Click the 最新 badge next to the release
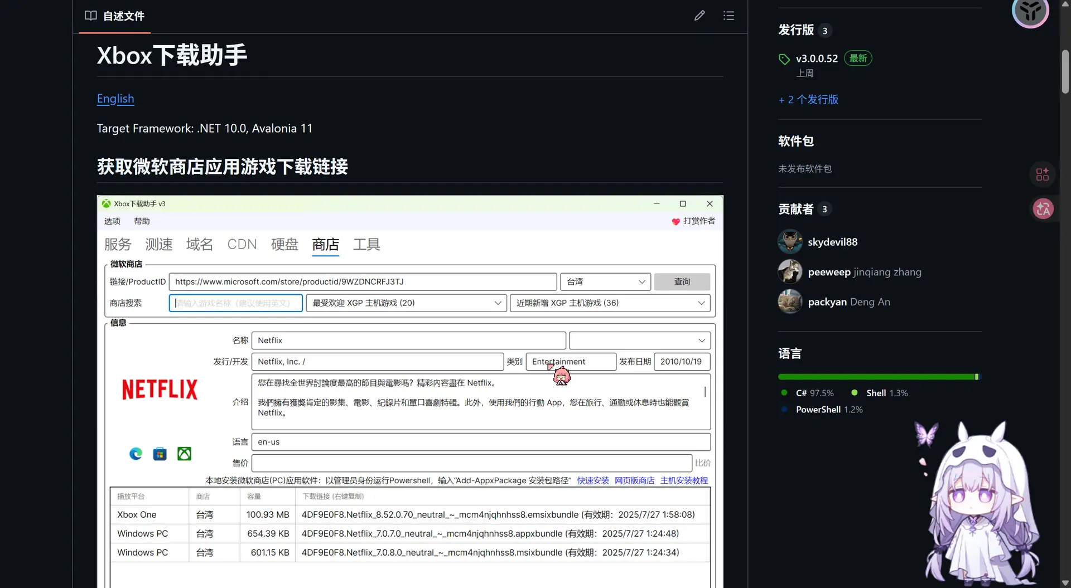Viewport: 1071px width, 588px height. click(x=858, y=59)
